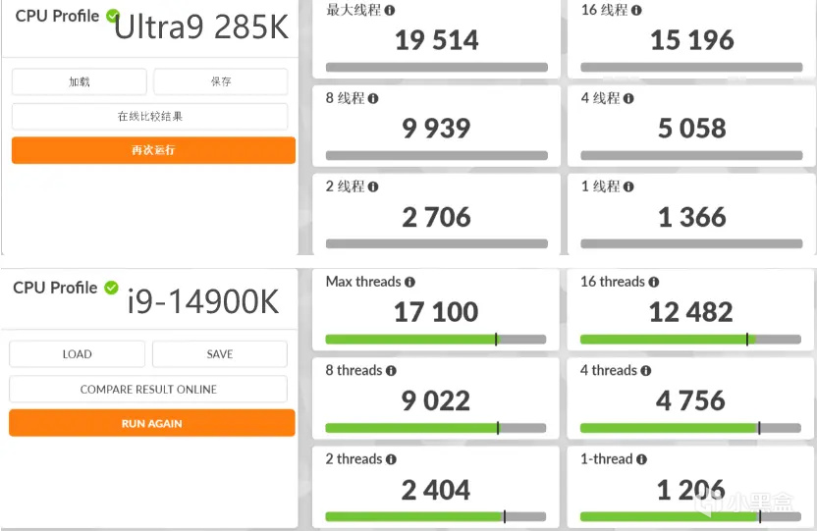Click grey bar under 2 706 score
Viewport: 817px width, 531px height.
(x=437, y=243)
